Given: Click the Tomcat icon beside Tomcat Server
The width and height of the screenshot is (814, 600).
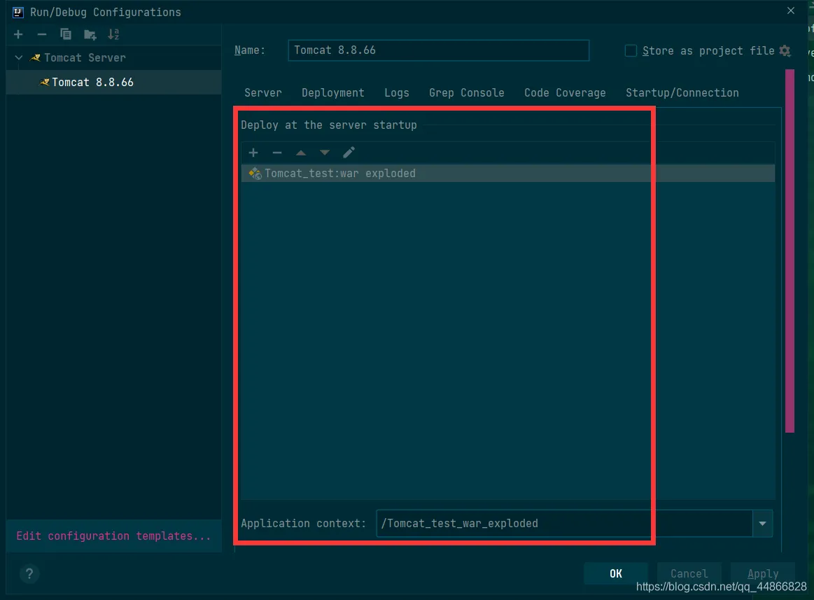Looking at the screenshot, I should [x=35, y=57].
